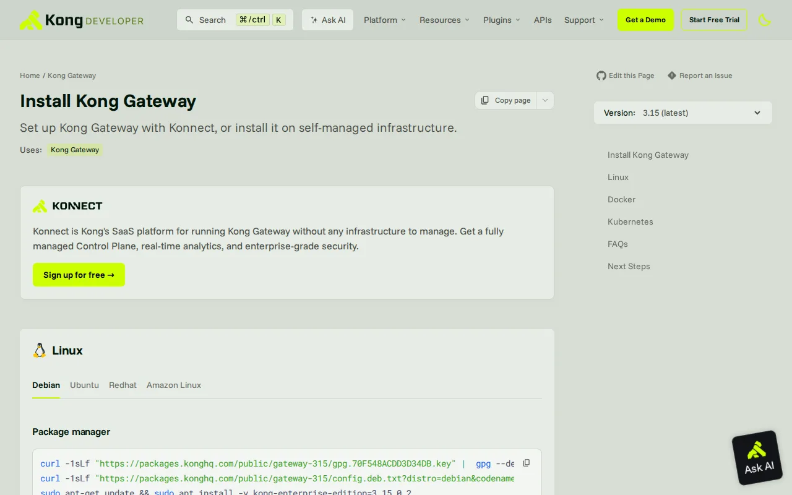Click the GitHub icon beside Edit this Page

pyautogui.click(x=601, y=75)
